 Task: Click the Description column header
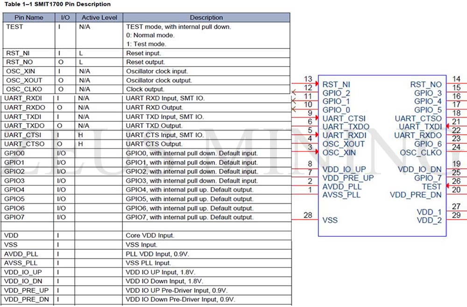pos(206,17)
